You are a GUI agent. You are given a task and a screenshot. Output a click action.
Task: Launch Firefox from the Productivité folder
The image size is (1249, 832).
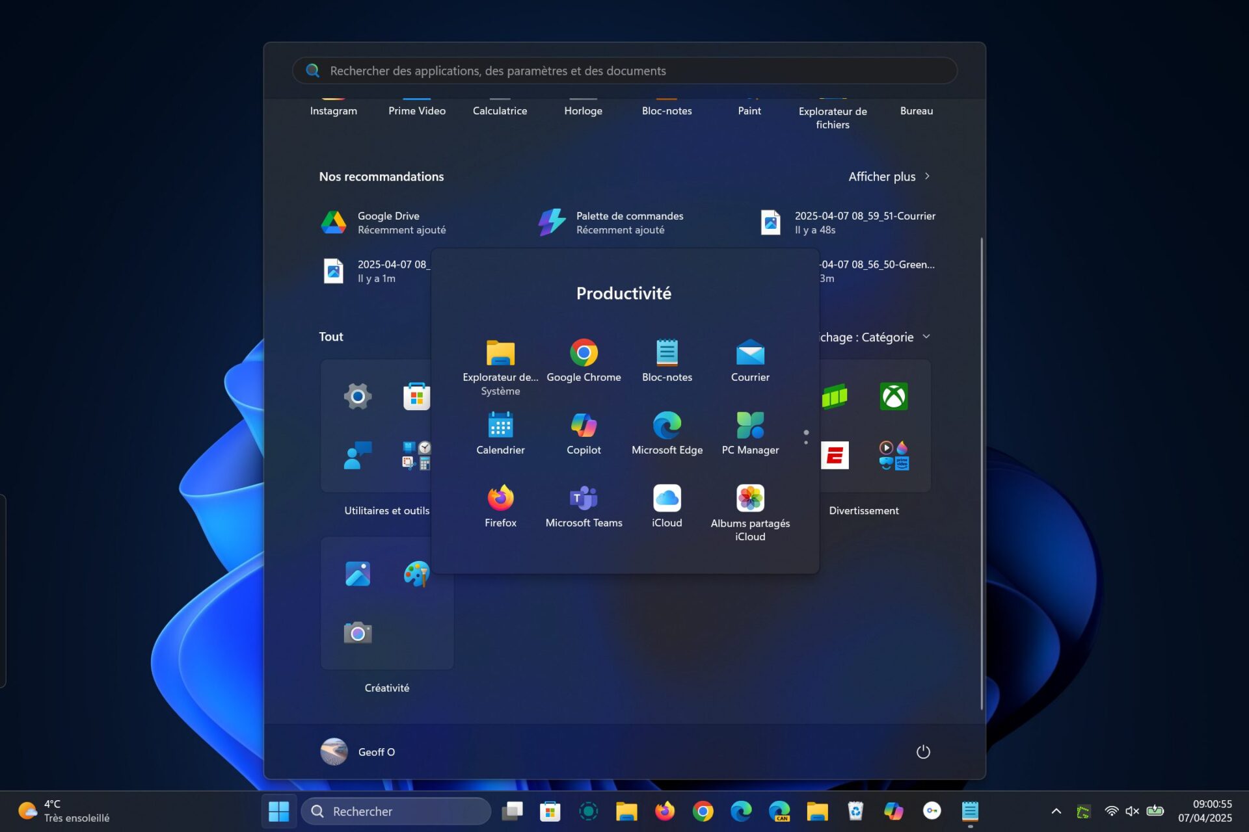(x=500, y=499)
